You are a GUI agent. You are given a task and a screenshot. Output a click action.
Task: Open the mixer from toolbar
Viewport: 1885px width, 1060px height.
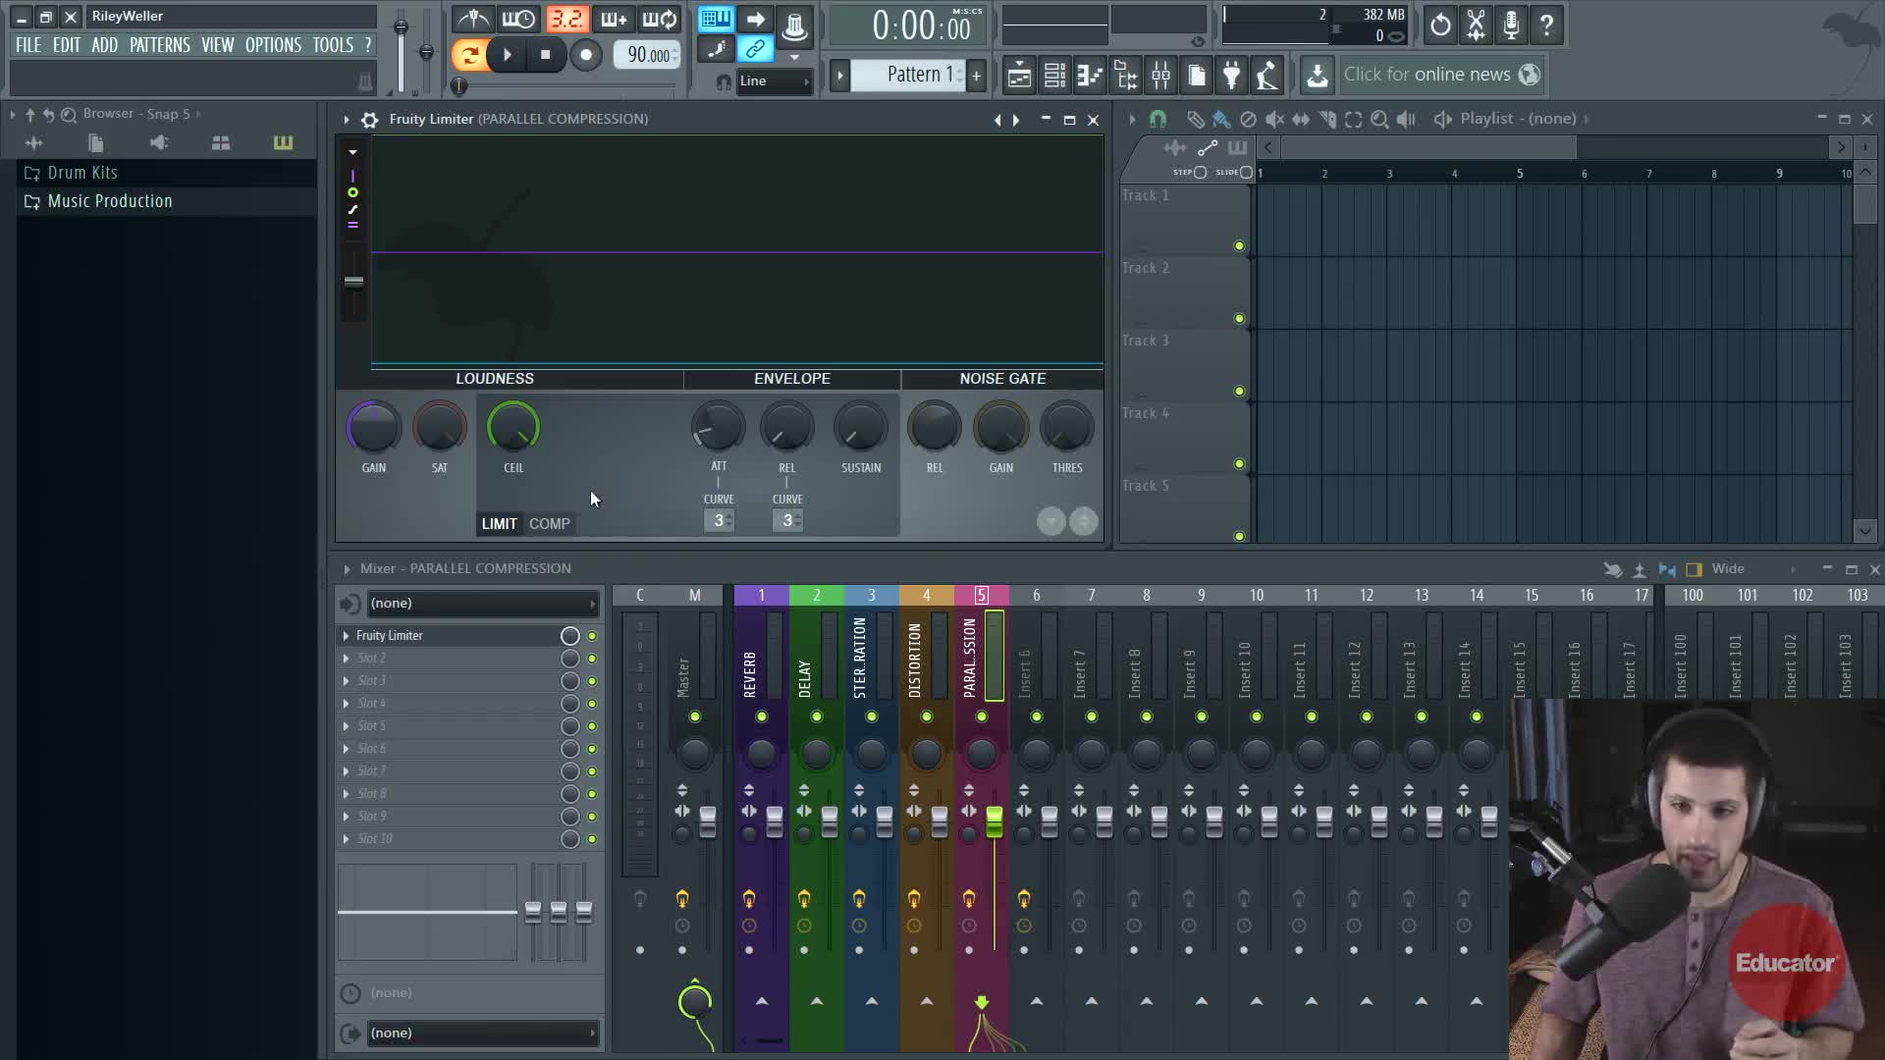(1160, 75)
